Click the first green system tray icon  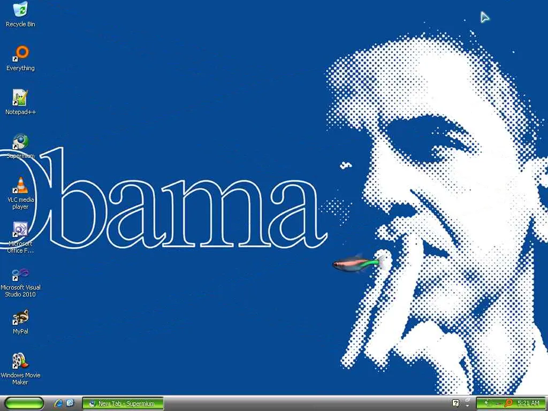(x=488, y=403)
